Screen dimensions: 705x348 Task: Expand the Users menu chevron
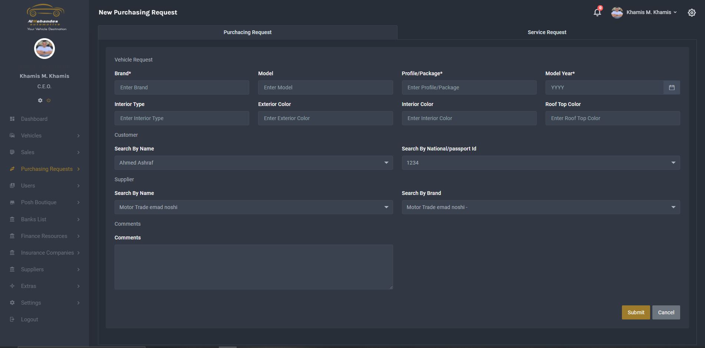[x=78, y=186]
